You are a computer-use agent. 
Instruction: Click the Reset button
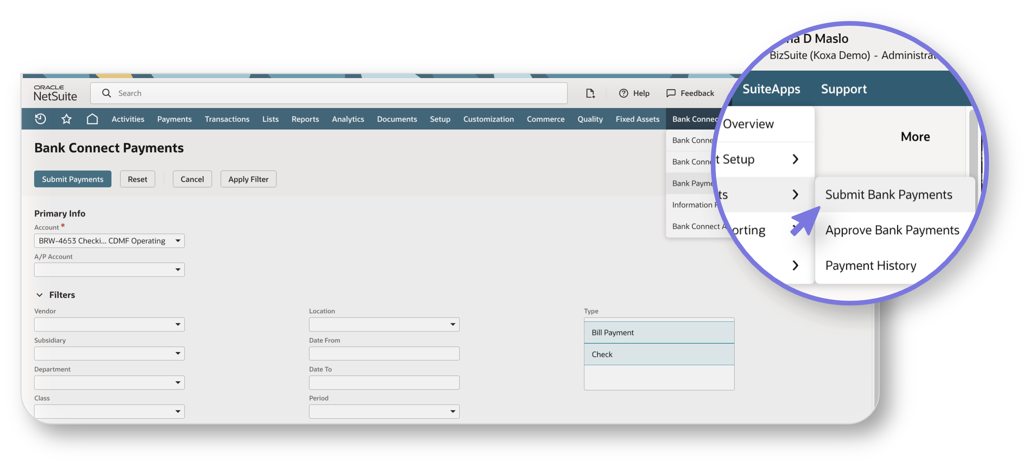coord(137,179)
